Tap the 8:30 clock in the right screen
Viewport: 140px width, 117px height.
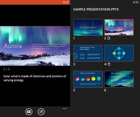pos(136,2)
